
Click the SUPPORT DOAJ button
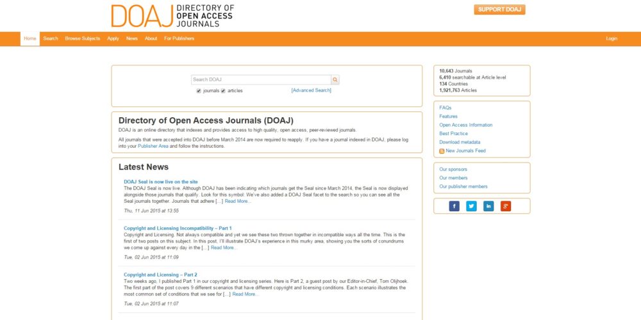(x=499, y=10)
